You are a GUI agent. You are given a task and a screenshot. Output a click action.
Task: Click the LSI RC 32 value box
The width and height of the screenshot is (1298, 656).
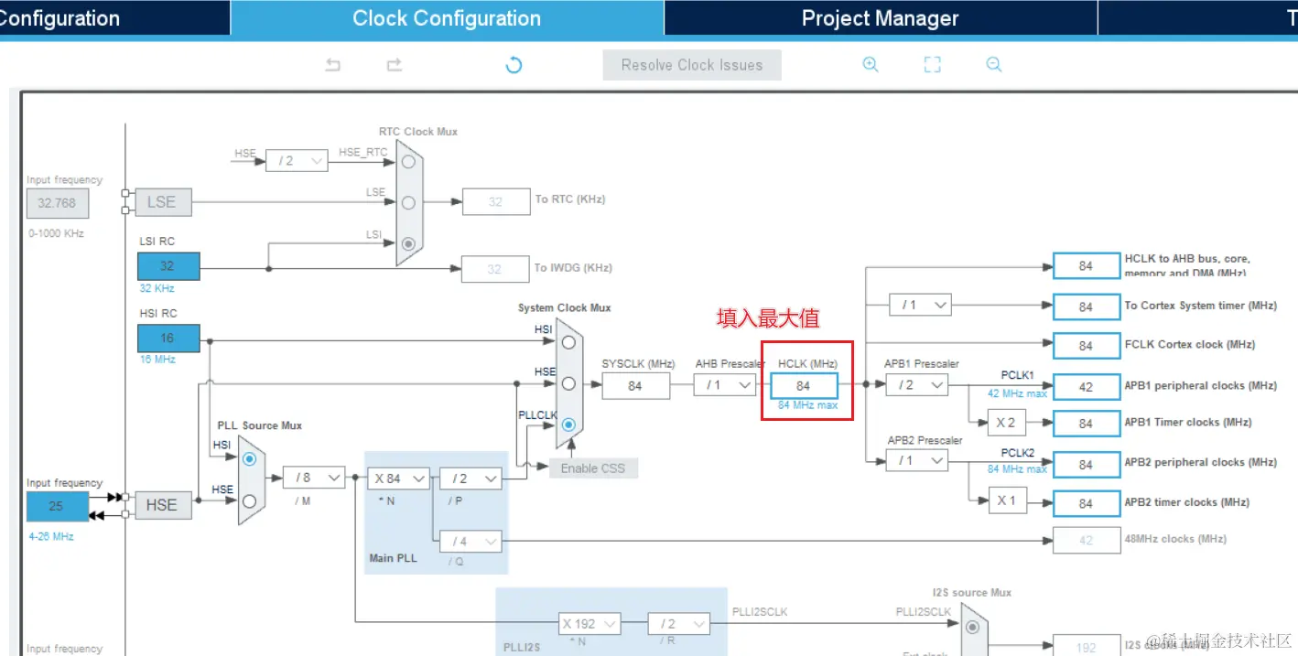click(x=168, y=266)
